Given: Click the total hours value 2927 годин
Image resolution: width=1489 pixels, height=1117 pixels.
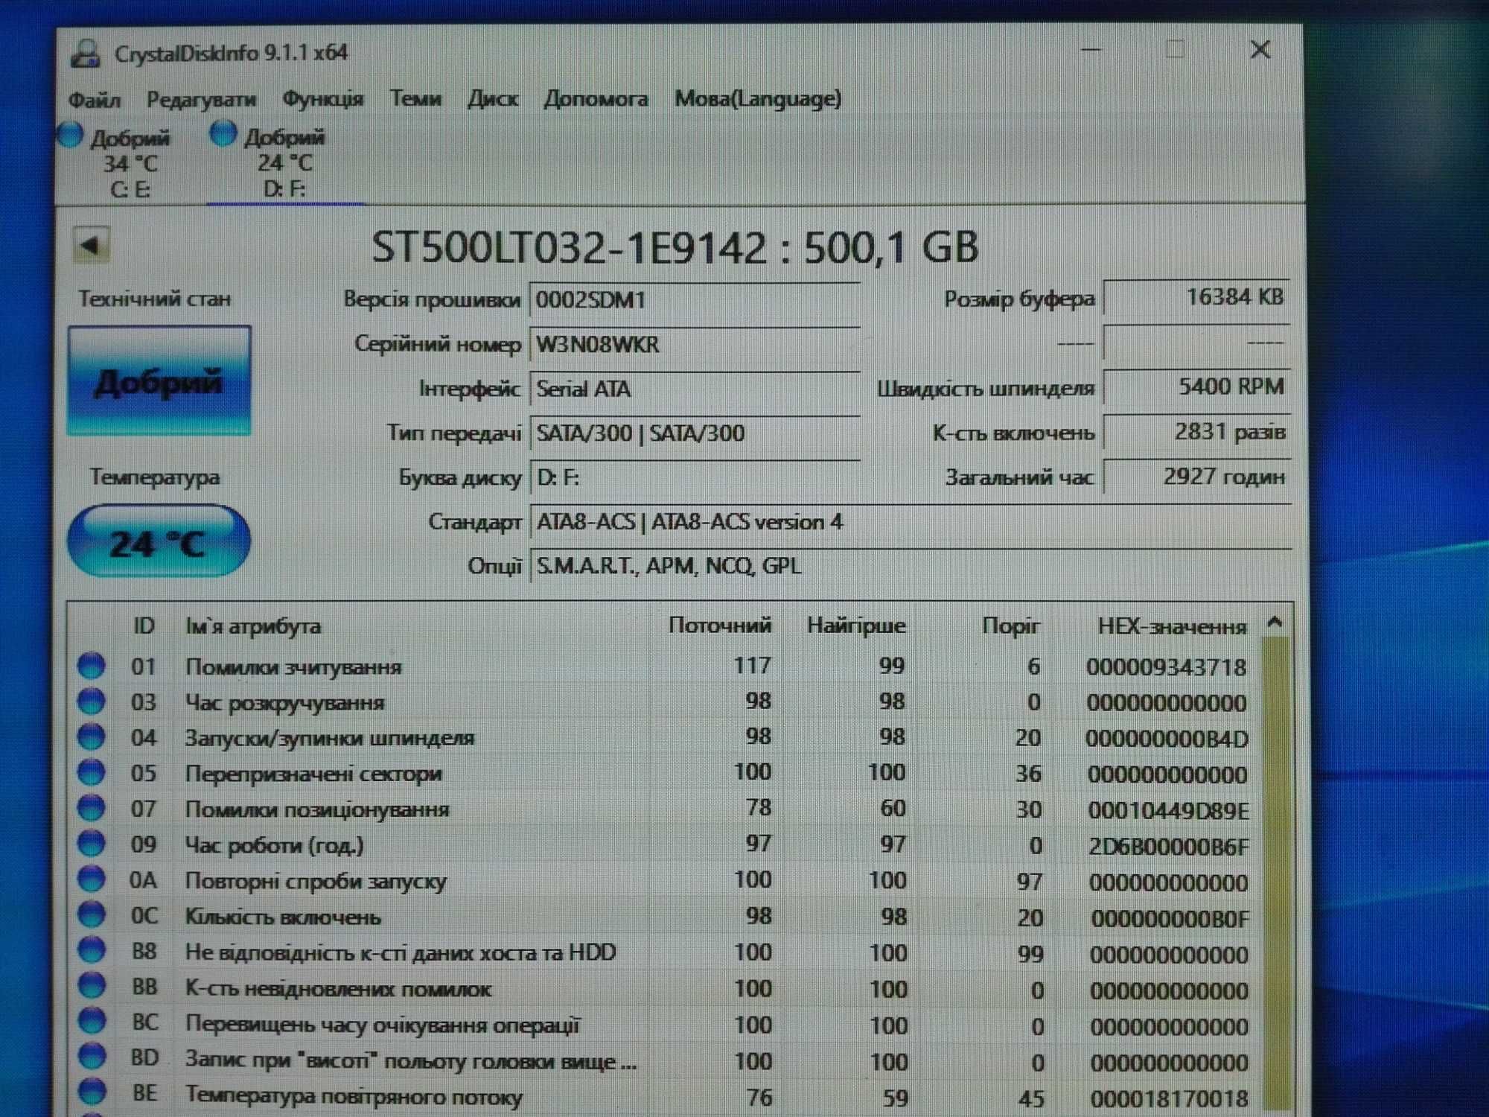Looking at the screenshot, I should pos(1196,477).
